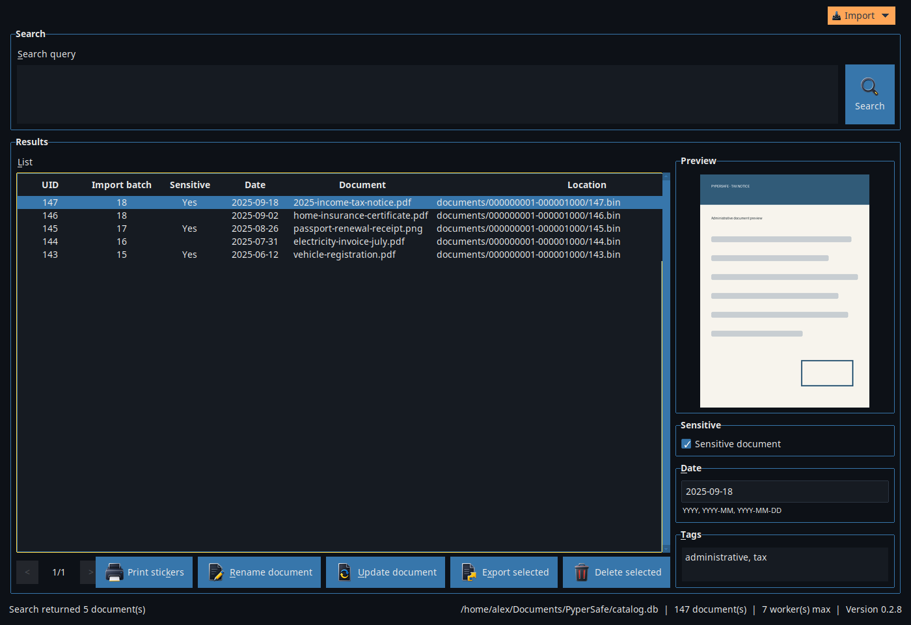This screenshot has height=625, width=911.
Task: Click location documents/000000001-000001000/143.bin
Action: click(528, 255)
